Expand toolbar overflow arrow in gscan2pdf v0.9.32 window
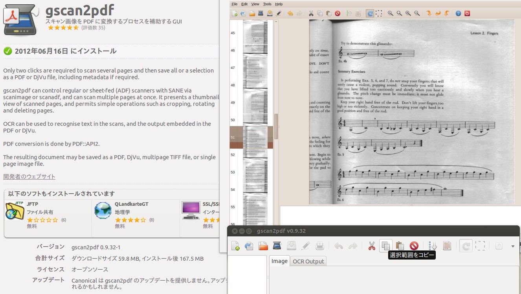This screenshot has height=294, width=521. tap(512, 247)
